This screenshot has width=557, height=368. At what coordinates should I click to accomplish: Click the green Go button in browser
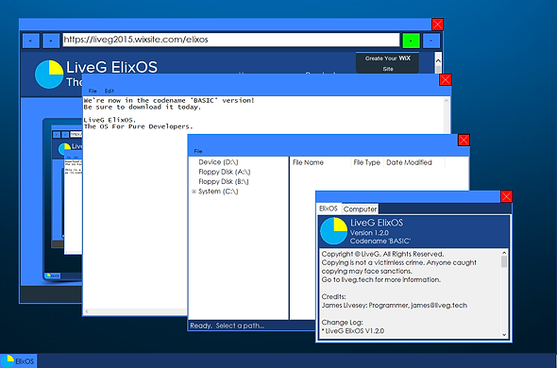pyautogui.click(x=411, y=41)
